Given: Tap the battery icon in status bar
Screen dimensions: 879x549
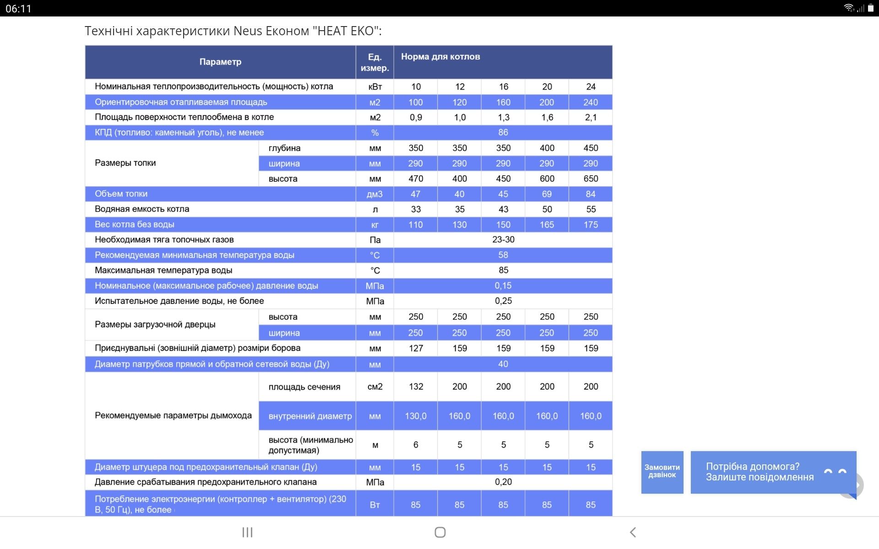Looking at the screenshot, I should 871,8.
